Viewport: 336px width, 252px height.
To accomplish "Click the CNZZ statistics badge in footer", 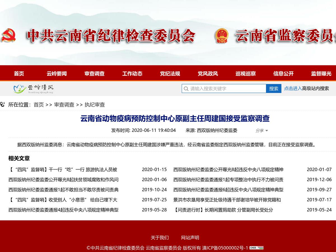I will click(x=256, y=248).
